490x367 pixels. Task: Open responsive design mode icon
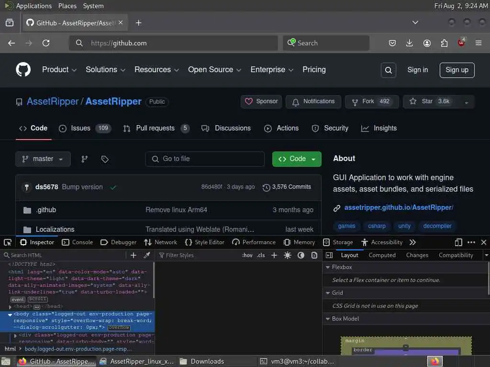coord(458,242)
